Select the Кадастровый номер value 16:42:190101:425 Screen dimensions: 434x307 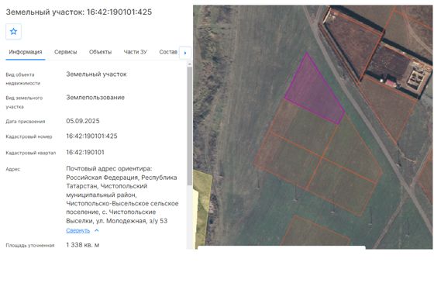pyautogui.click(x=91, y=136)
